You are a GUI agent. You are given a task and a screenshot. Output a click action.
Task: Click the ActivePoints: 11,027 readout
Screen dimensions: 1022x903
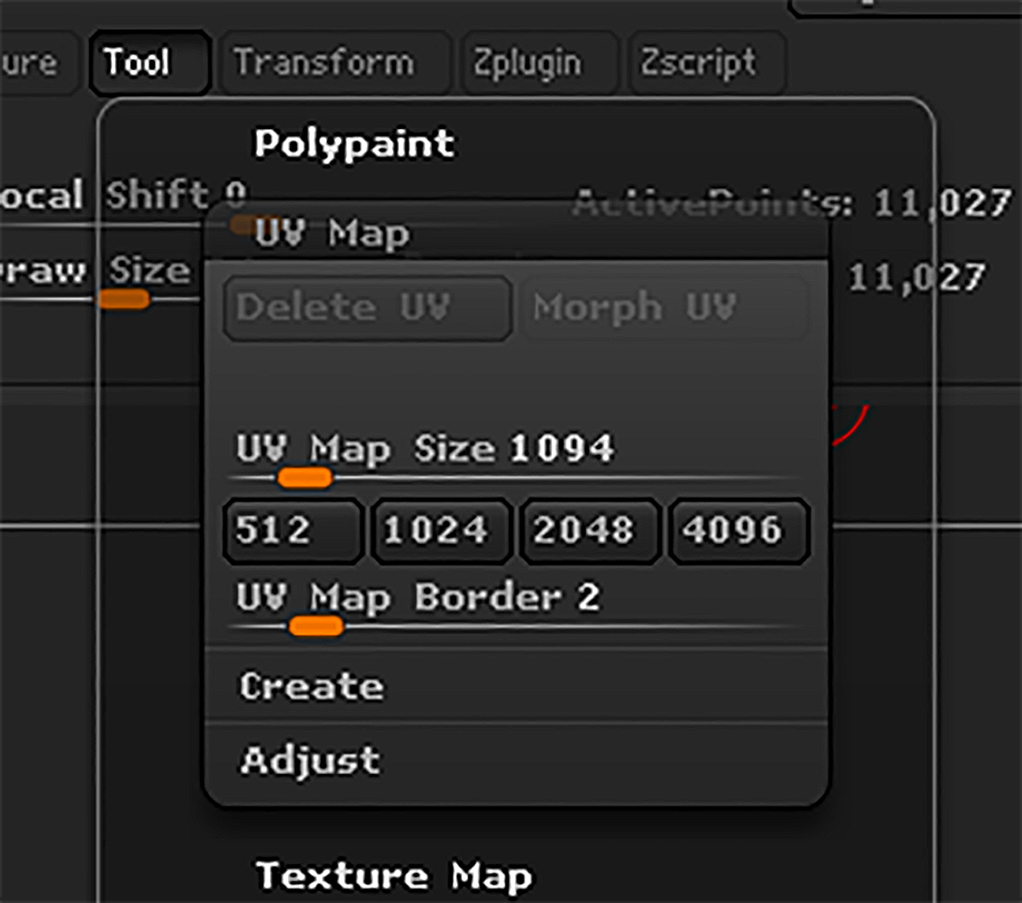point(792,202)
